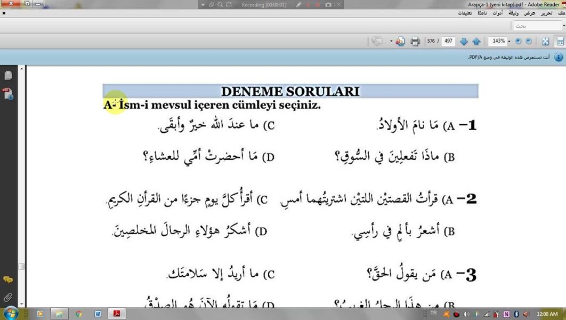Open the أدوات (Tools) menu
This screenshot has height=320, width=566.
coord(497,13)
